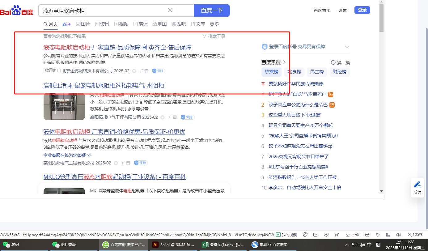Click the rocket accelerator icon in the status bar
Image resolution: width=428 pixels, height=251 pixels.
[337, 235]
